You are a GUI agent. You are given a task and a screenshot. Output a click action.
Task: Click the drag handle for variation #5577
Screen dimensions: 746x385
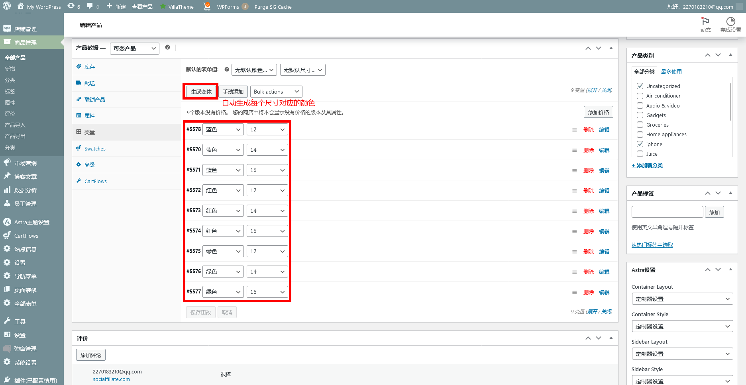point(574,292)
